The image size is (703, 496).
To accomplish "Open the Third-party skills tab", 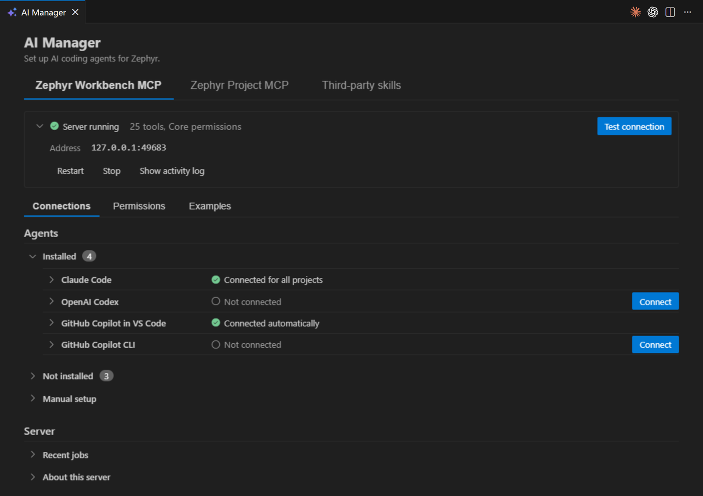I will coord(362,85).
